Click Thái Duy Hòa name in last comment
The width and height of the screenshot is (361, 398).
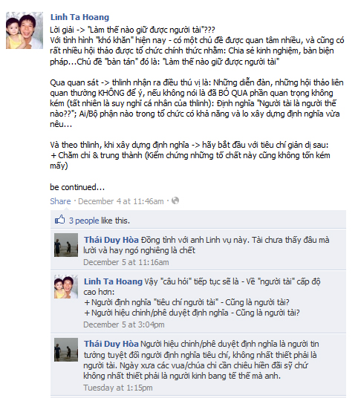[x=111, y=344]
